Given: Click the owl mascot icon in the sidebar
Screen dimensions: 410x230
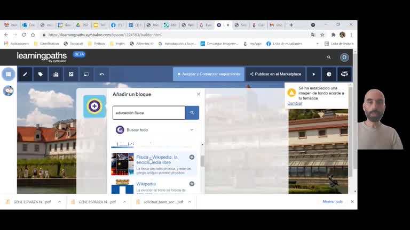Looking at the screenshot, I should (x=9, y=91).
